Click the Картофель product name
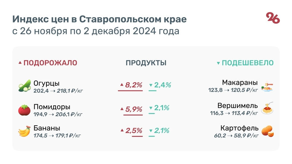This screenshot has height=164, width=292. (239, 128)
